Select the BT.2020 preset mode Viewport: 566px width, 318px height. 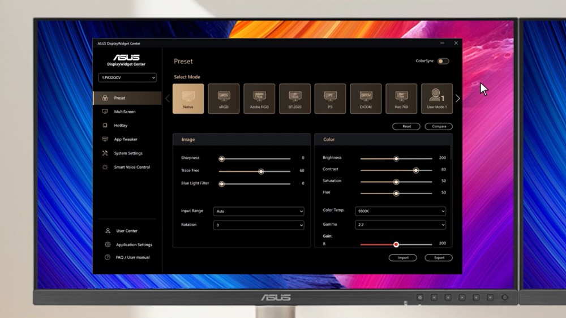(x=295, y=98)
